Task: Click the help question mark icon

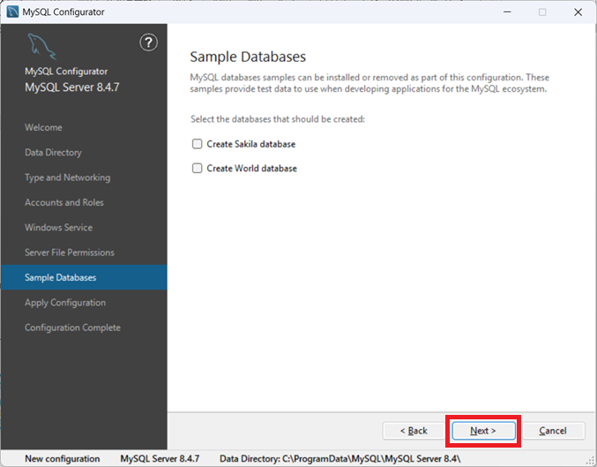Action: pos(149,42)
